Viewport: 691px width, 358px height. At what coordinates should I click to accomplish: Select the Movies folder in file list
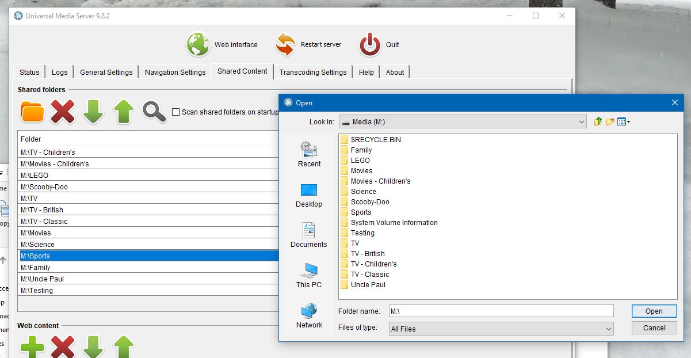pos(357,171)
